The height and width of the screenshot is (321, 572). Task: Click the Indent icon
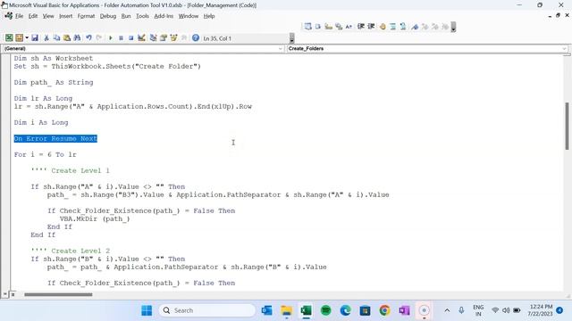click(x=361, y=27)
